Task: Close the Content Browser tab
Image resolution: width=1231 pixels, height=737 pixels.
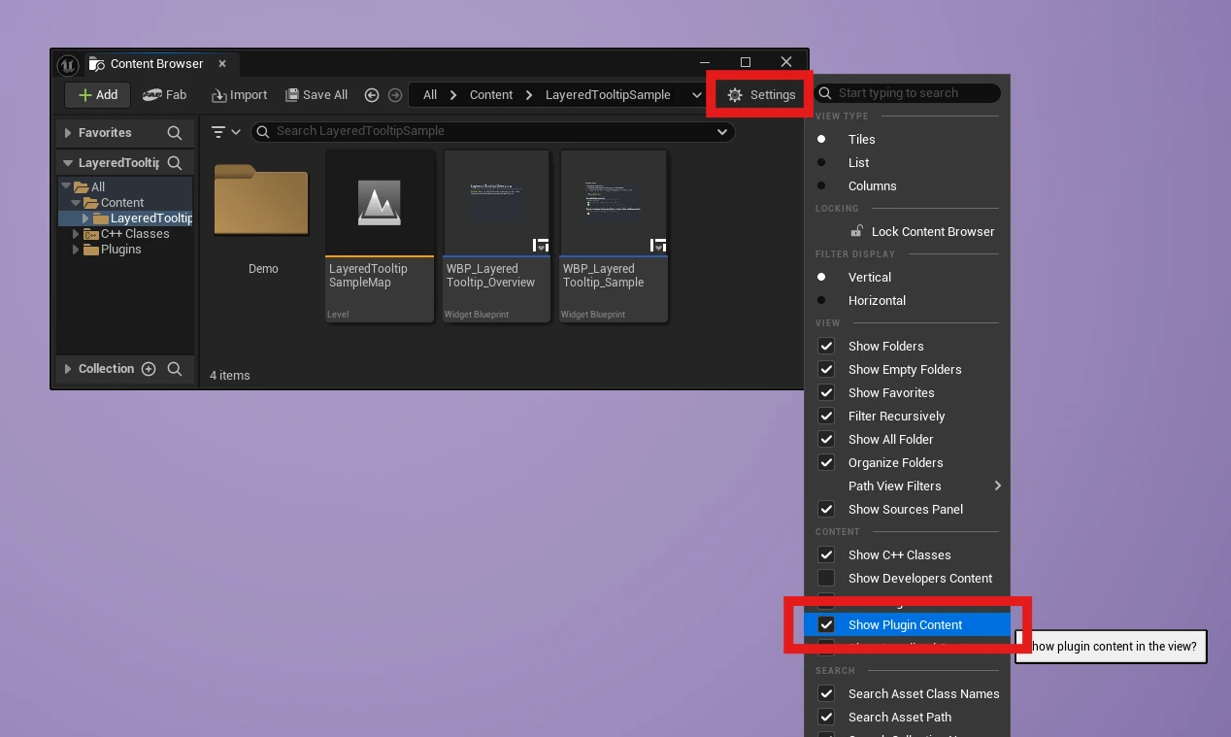Action: pos(222,64)
